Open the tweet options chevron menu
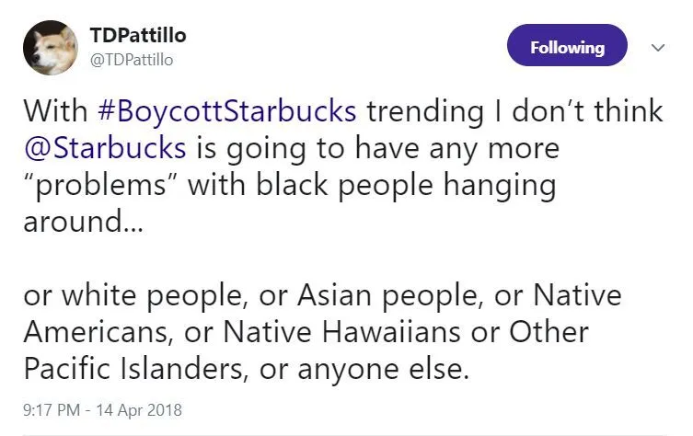Viewport: 693px width, 436px height. click(x=656, y=47)
